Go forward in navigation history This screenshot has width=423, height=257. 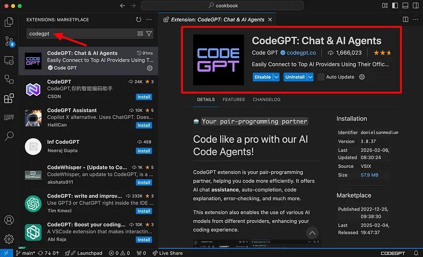133,6
